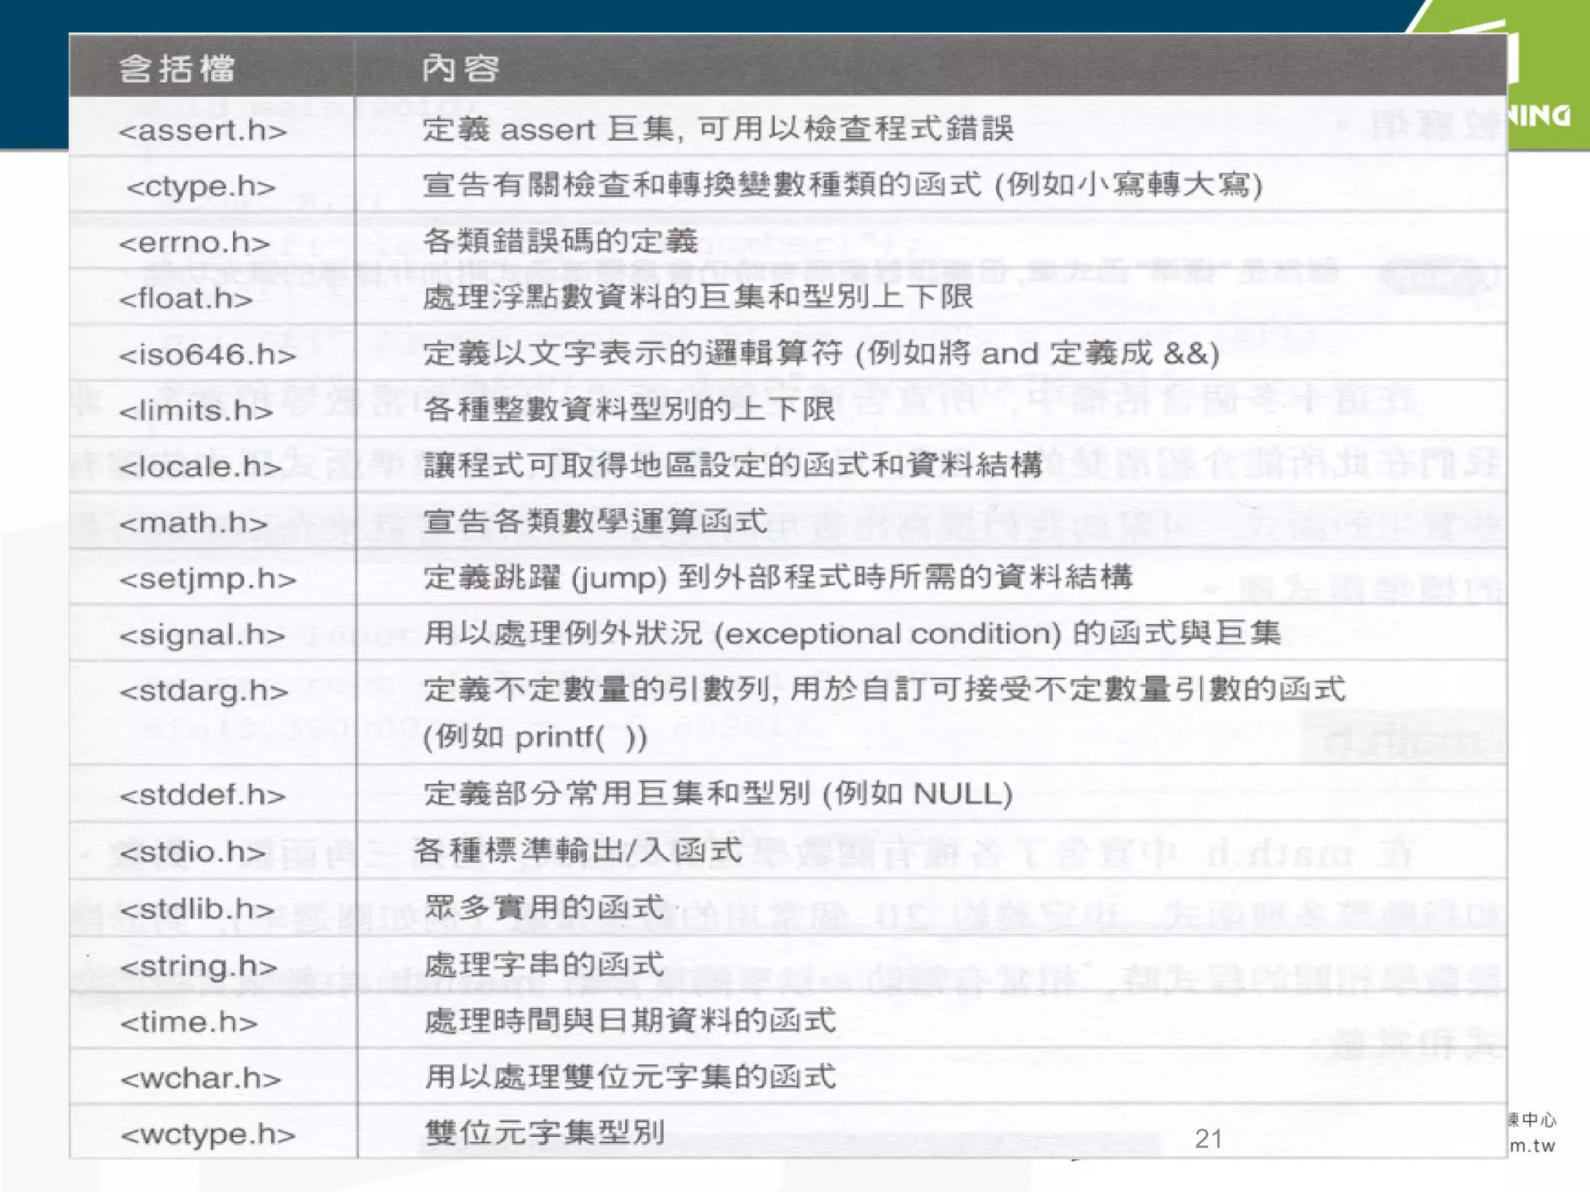Click the 含括檔 column header
This screenshot has width=1590, height=1192.
pos(176,68)
